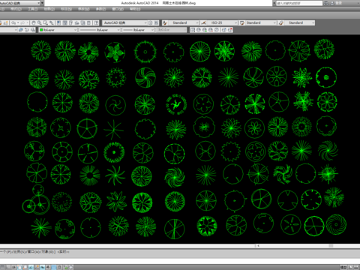
Task: Click the Undo arrow in the toolbar
Action: 13,23
